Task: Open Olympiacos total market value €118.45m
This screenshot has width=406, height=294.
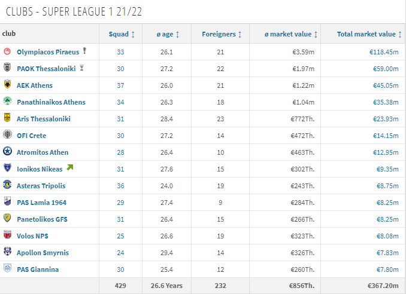Action: 384,52
